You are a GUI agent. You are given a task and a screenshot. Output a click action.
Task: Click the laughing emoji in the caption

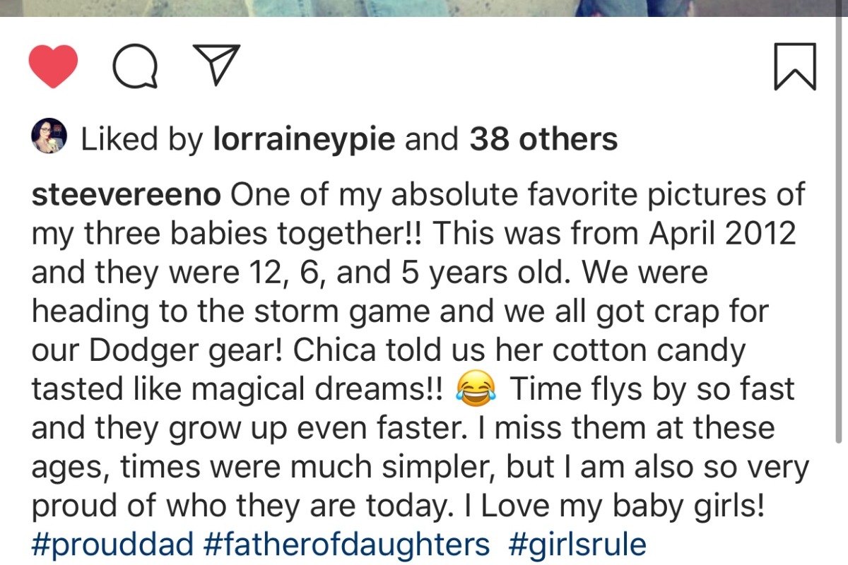[477, 390]
